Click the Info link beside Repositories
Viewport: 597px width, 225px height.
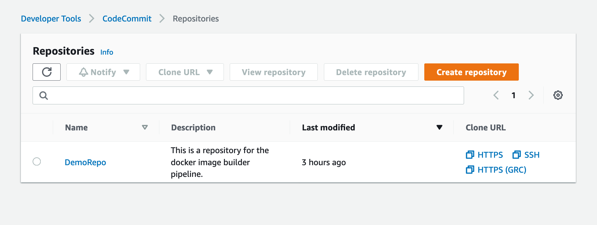pos(107,52)
